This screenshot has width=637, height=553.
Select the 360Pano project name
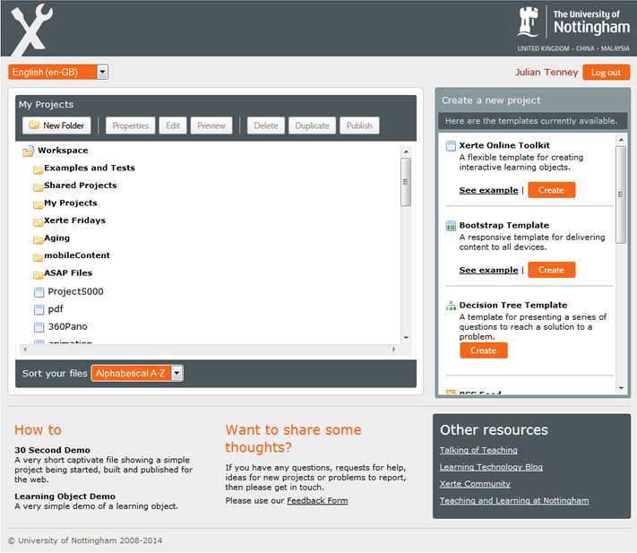(x=67, y=326)
